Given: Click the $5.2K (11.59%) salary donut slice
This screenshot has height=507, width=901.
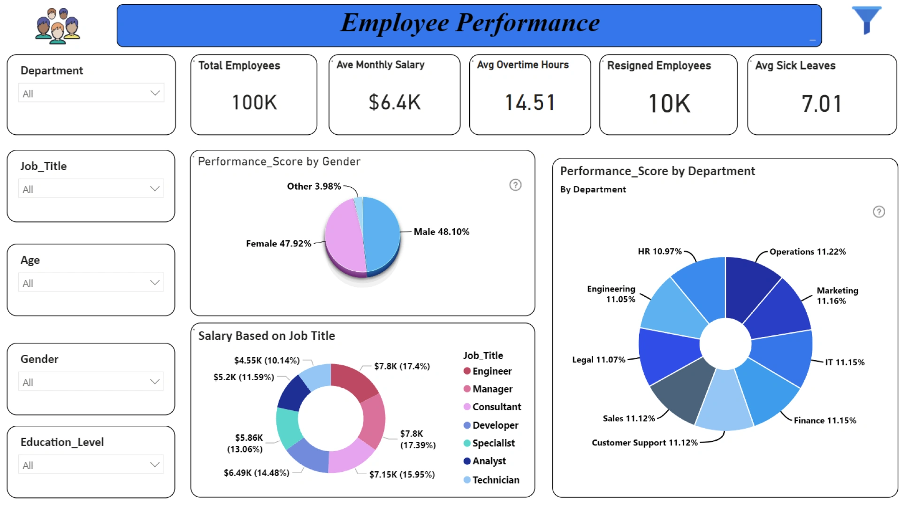Looking at the screenshot, I should click(x=293, y=395).
